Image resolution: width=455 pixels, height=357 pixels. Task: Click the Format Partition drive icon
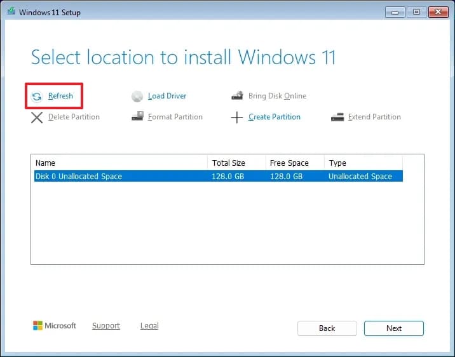[137, 116]
